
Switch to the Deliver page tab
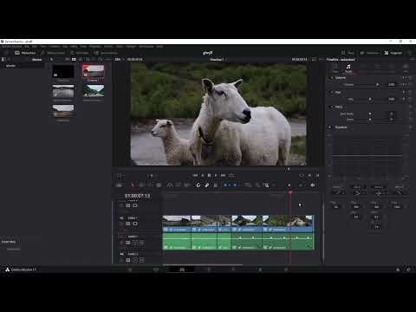(286, 270)
